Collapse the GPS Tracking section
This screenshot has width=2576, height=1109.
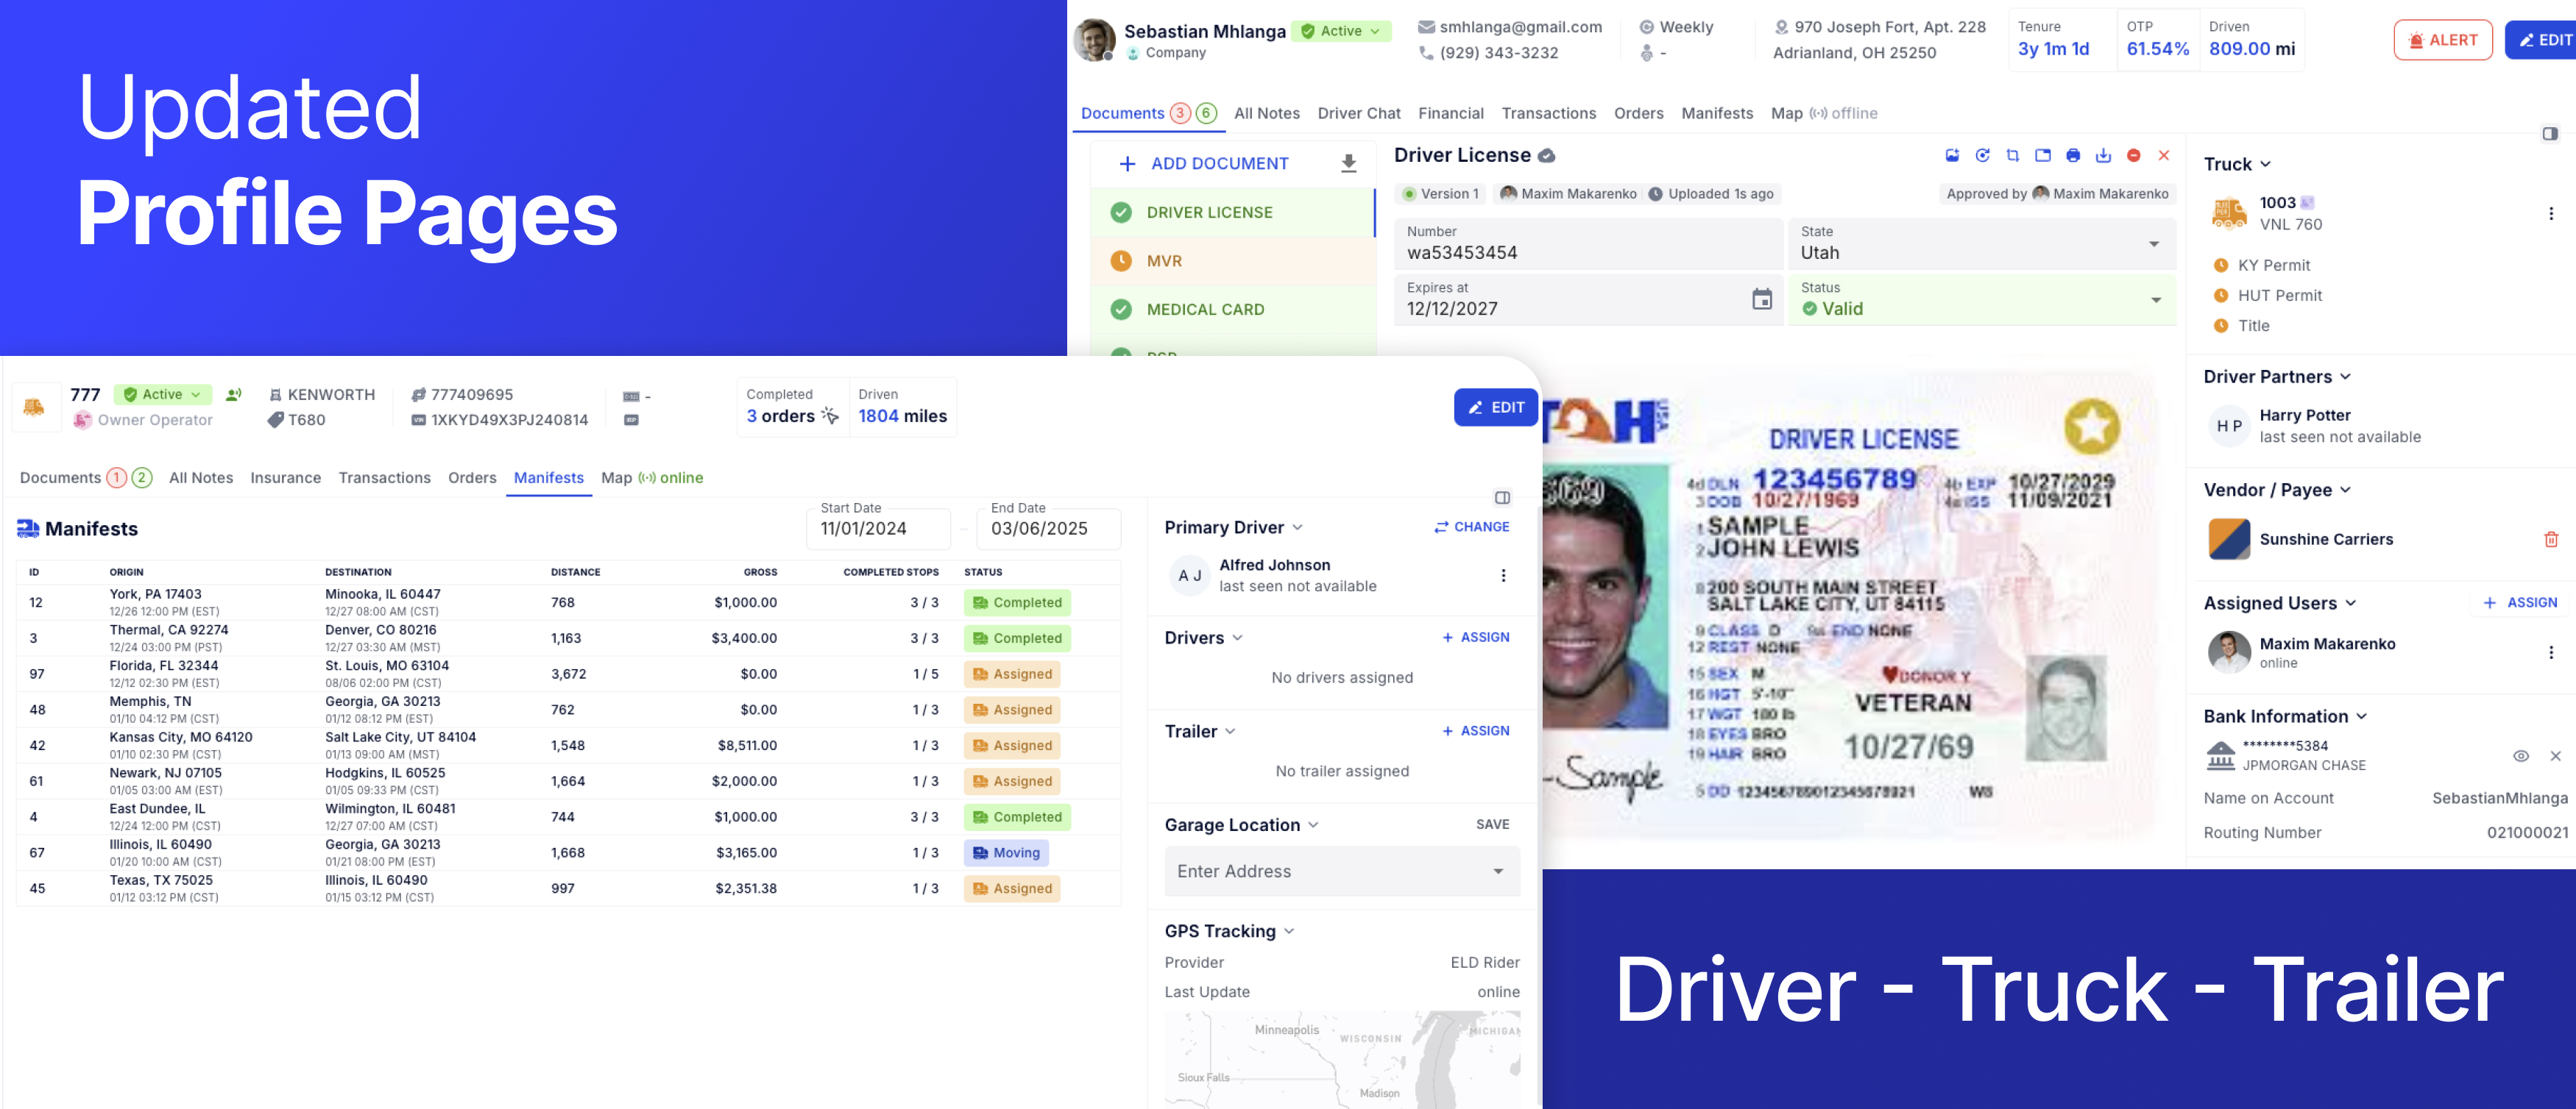coord(1289,931)
